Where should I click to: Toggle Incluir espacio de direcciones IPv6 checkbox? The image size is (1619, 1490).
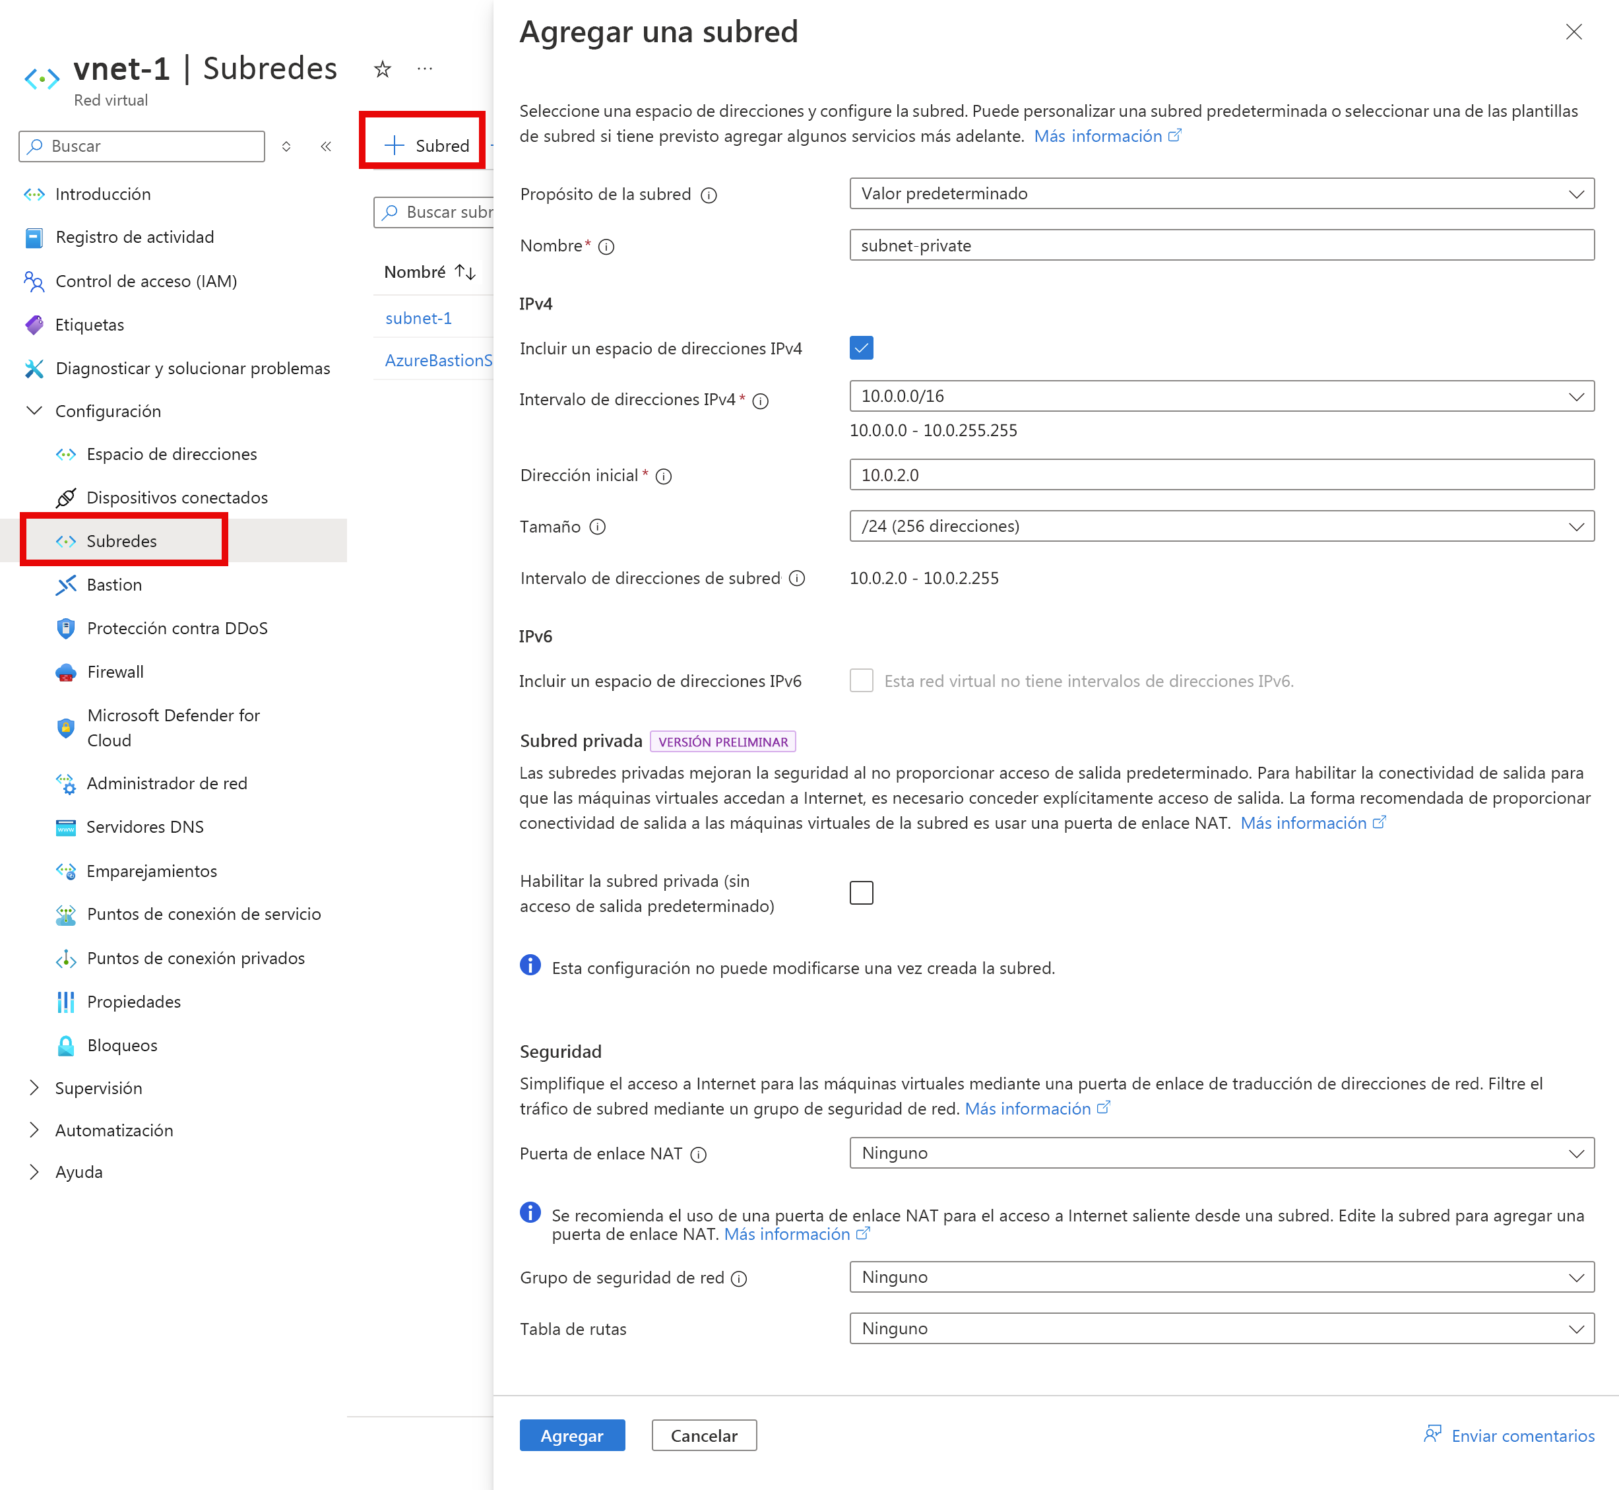pos(862,682)
